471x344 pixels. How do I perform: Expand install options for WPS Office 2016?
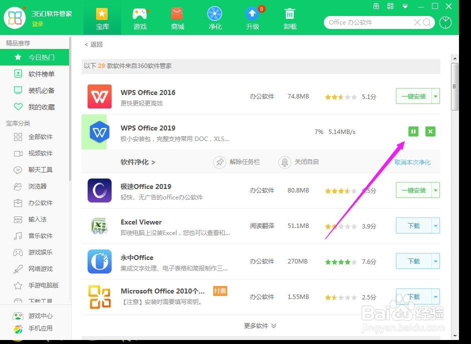coord(436,96)
